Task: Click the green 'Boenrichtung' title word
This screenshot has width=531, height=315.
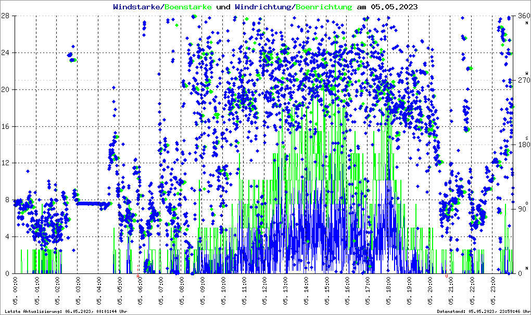Action: point(324,7)
